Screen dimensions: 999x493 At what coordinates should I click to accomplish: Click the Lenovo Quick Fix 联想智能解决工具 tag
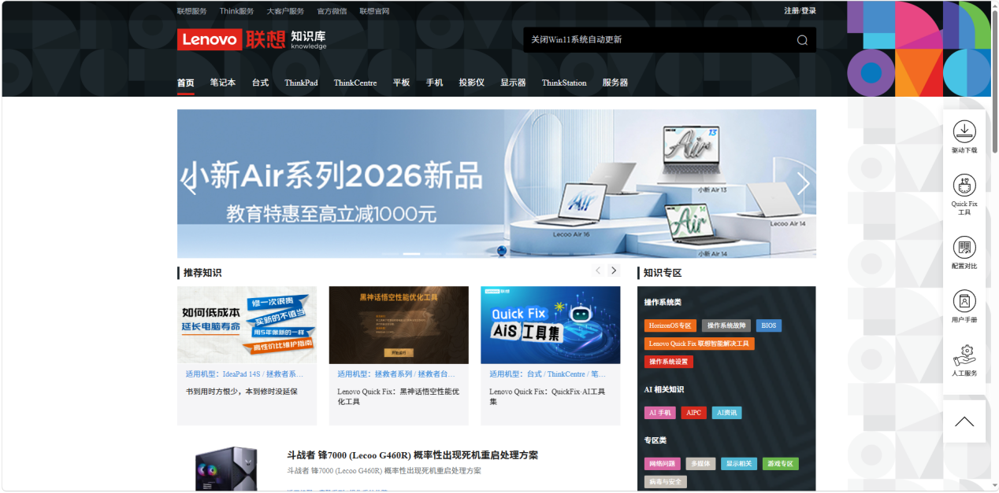[700, 344]
